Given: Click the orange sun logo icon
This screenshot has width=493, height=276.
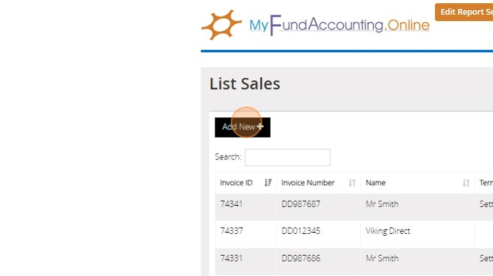Looking at the screenshot, I should click(x=221, y=25).
